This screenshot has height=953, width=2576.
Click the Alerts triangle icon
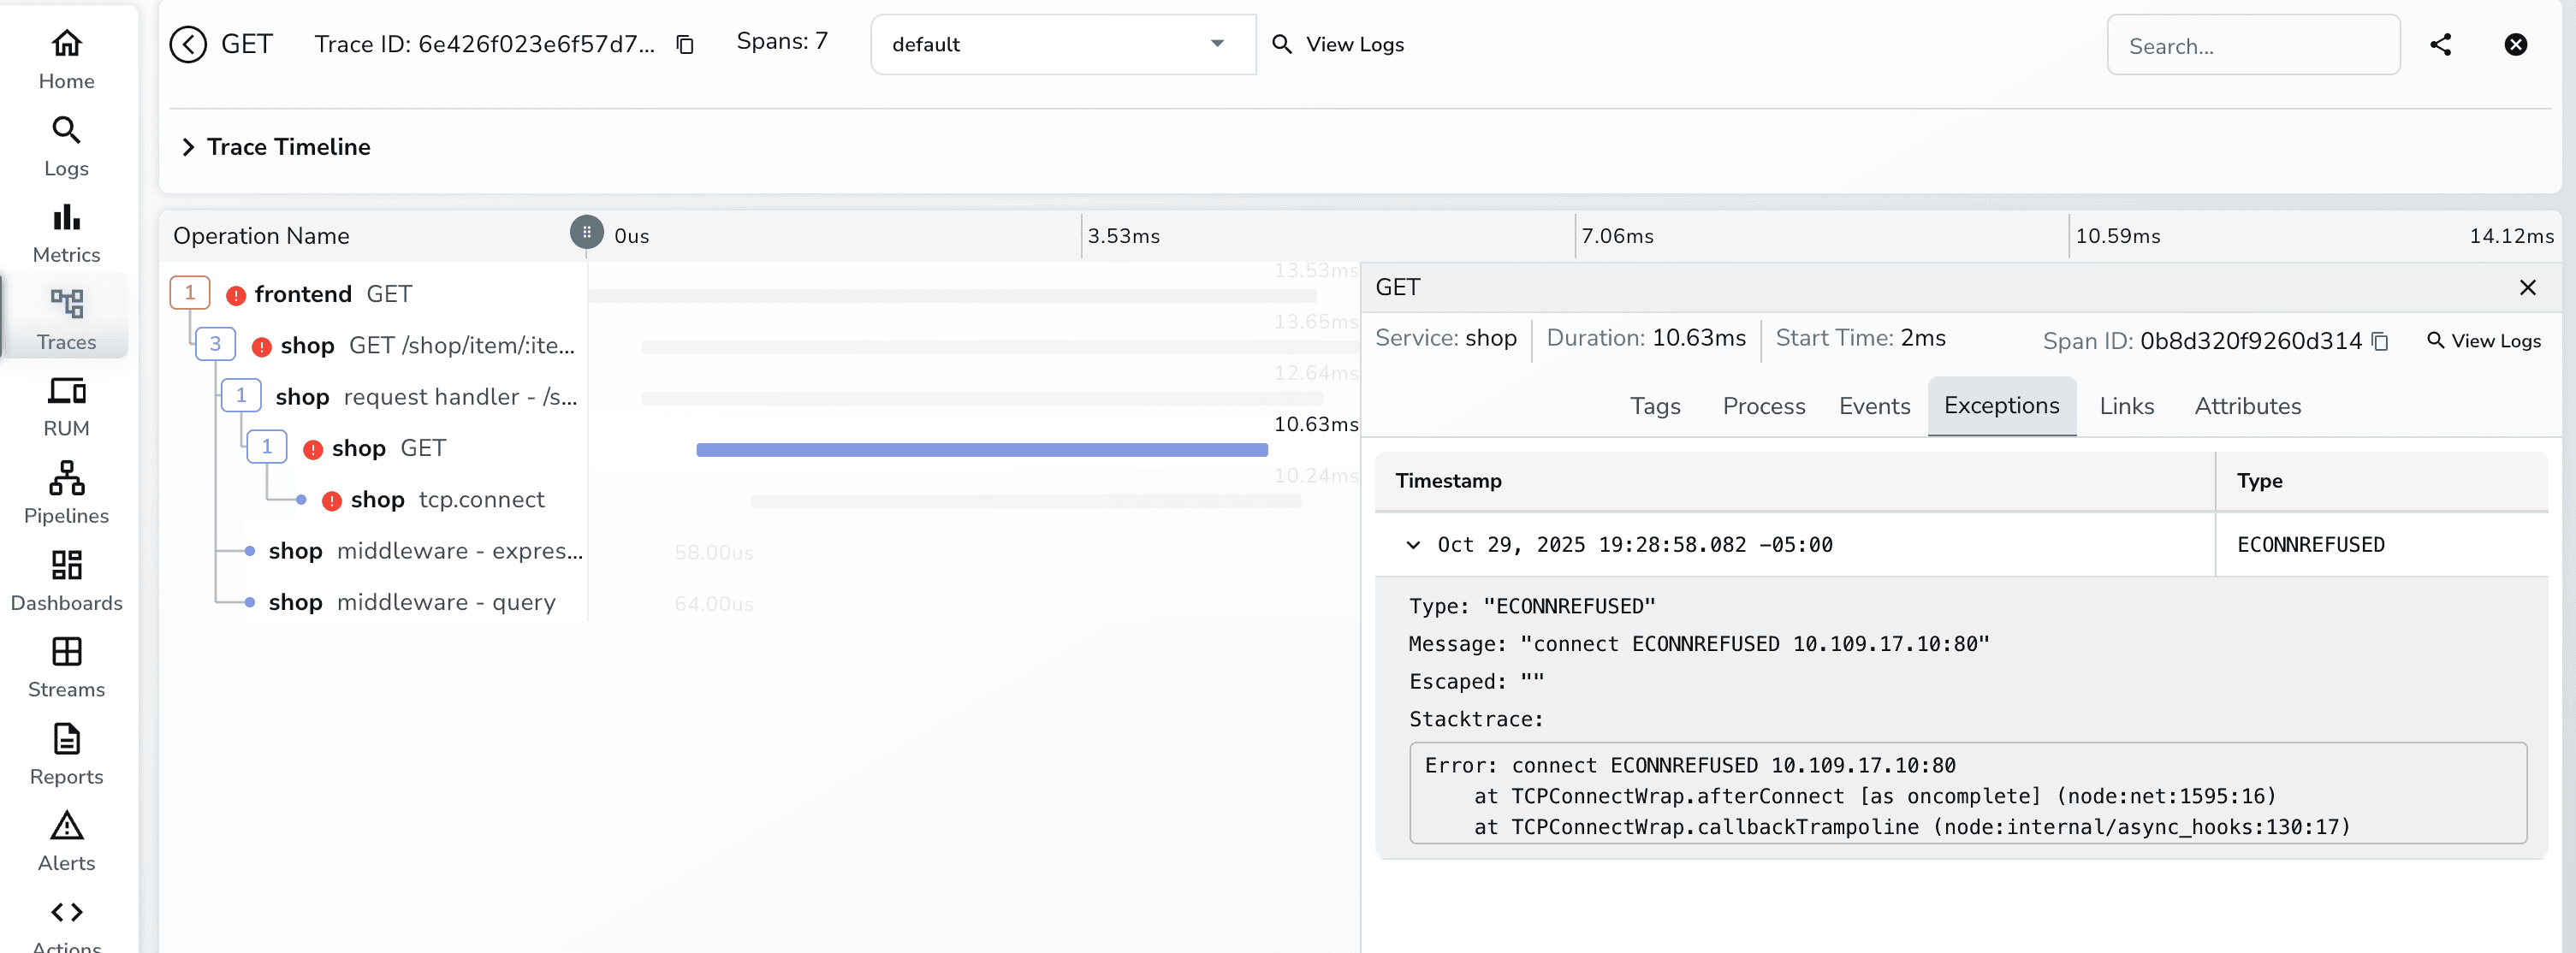[x=66, y=826]
